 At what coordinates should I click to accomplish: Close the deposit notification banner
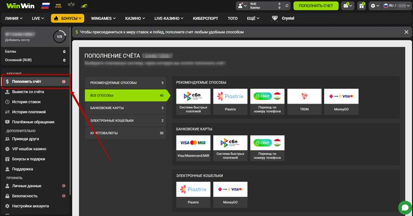(x=406, y=32)
